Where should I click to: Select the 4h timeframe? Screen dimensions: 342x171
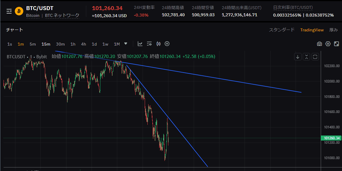pyautogui.click(x=84, y=44)
